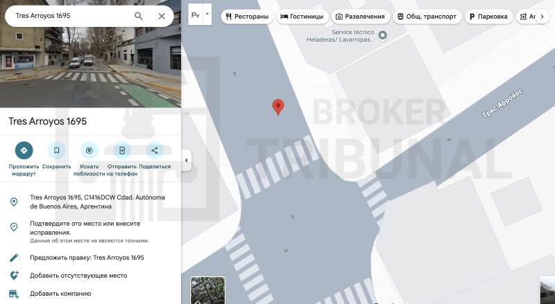Screen dimensions: 555x304
Task: Click the red map pin marker
Action: [278, 107]
